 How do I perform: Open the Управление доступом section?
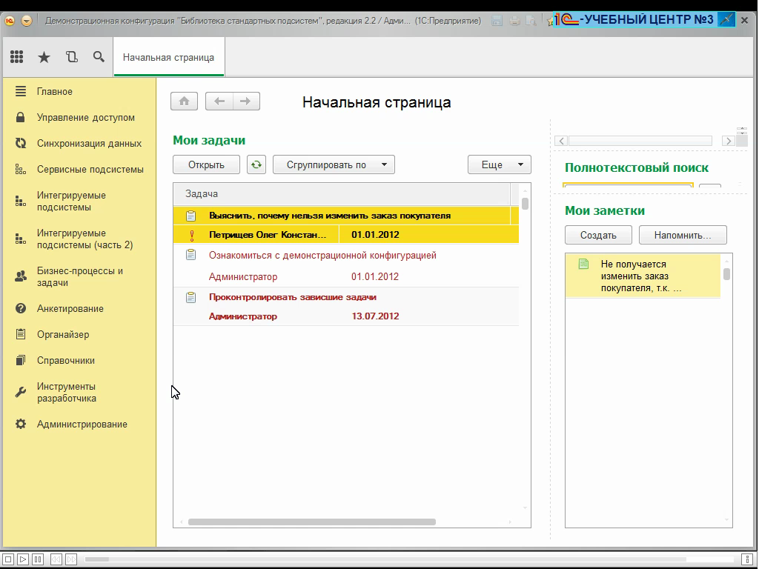86,118
